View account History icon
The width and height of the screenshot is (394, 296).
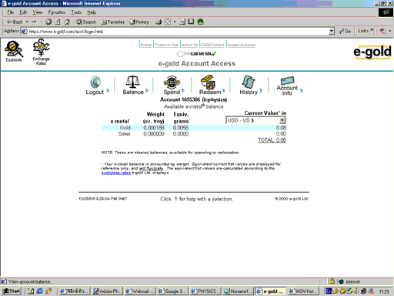(248, 82)
